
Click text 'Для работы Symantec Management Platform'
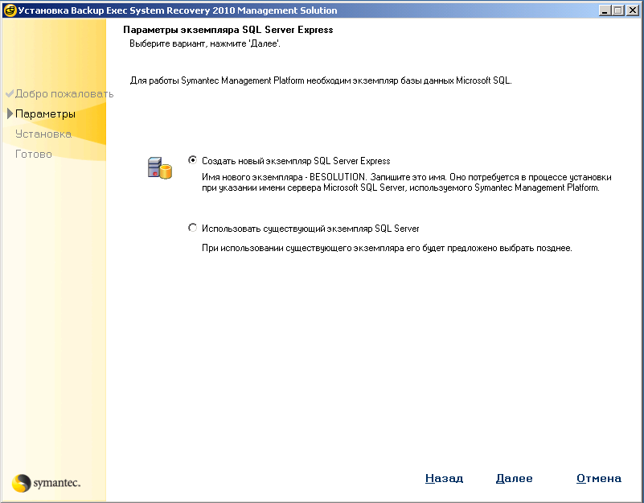point(217,80)
